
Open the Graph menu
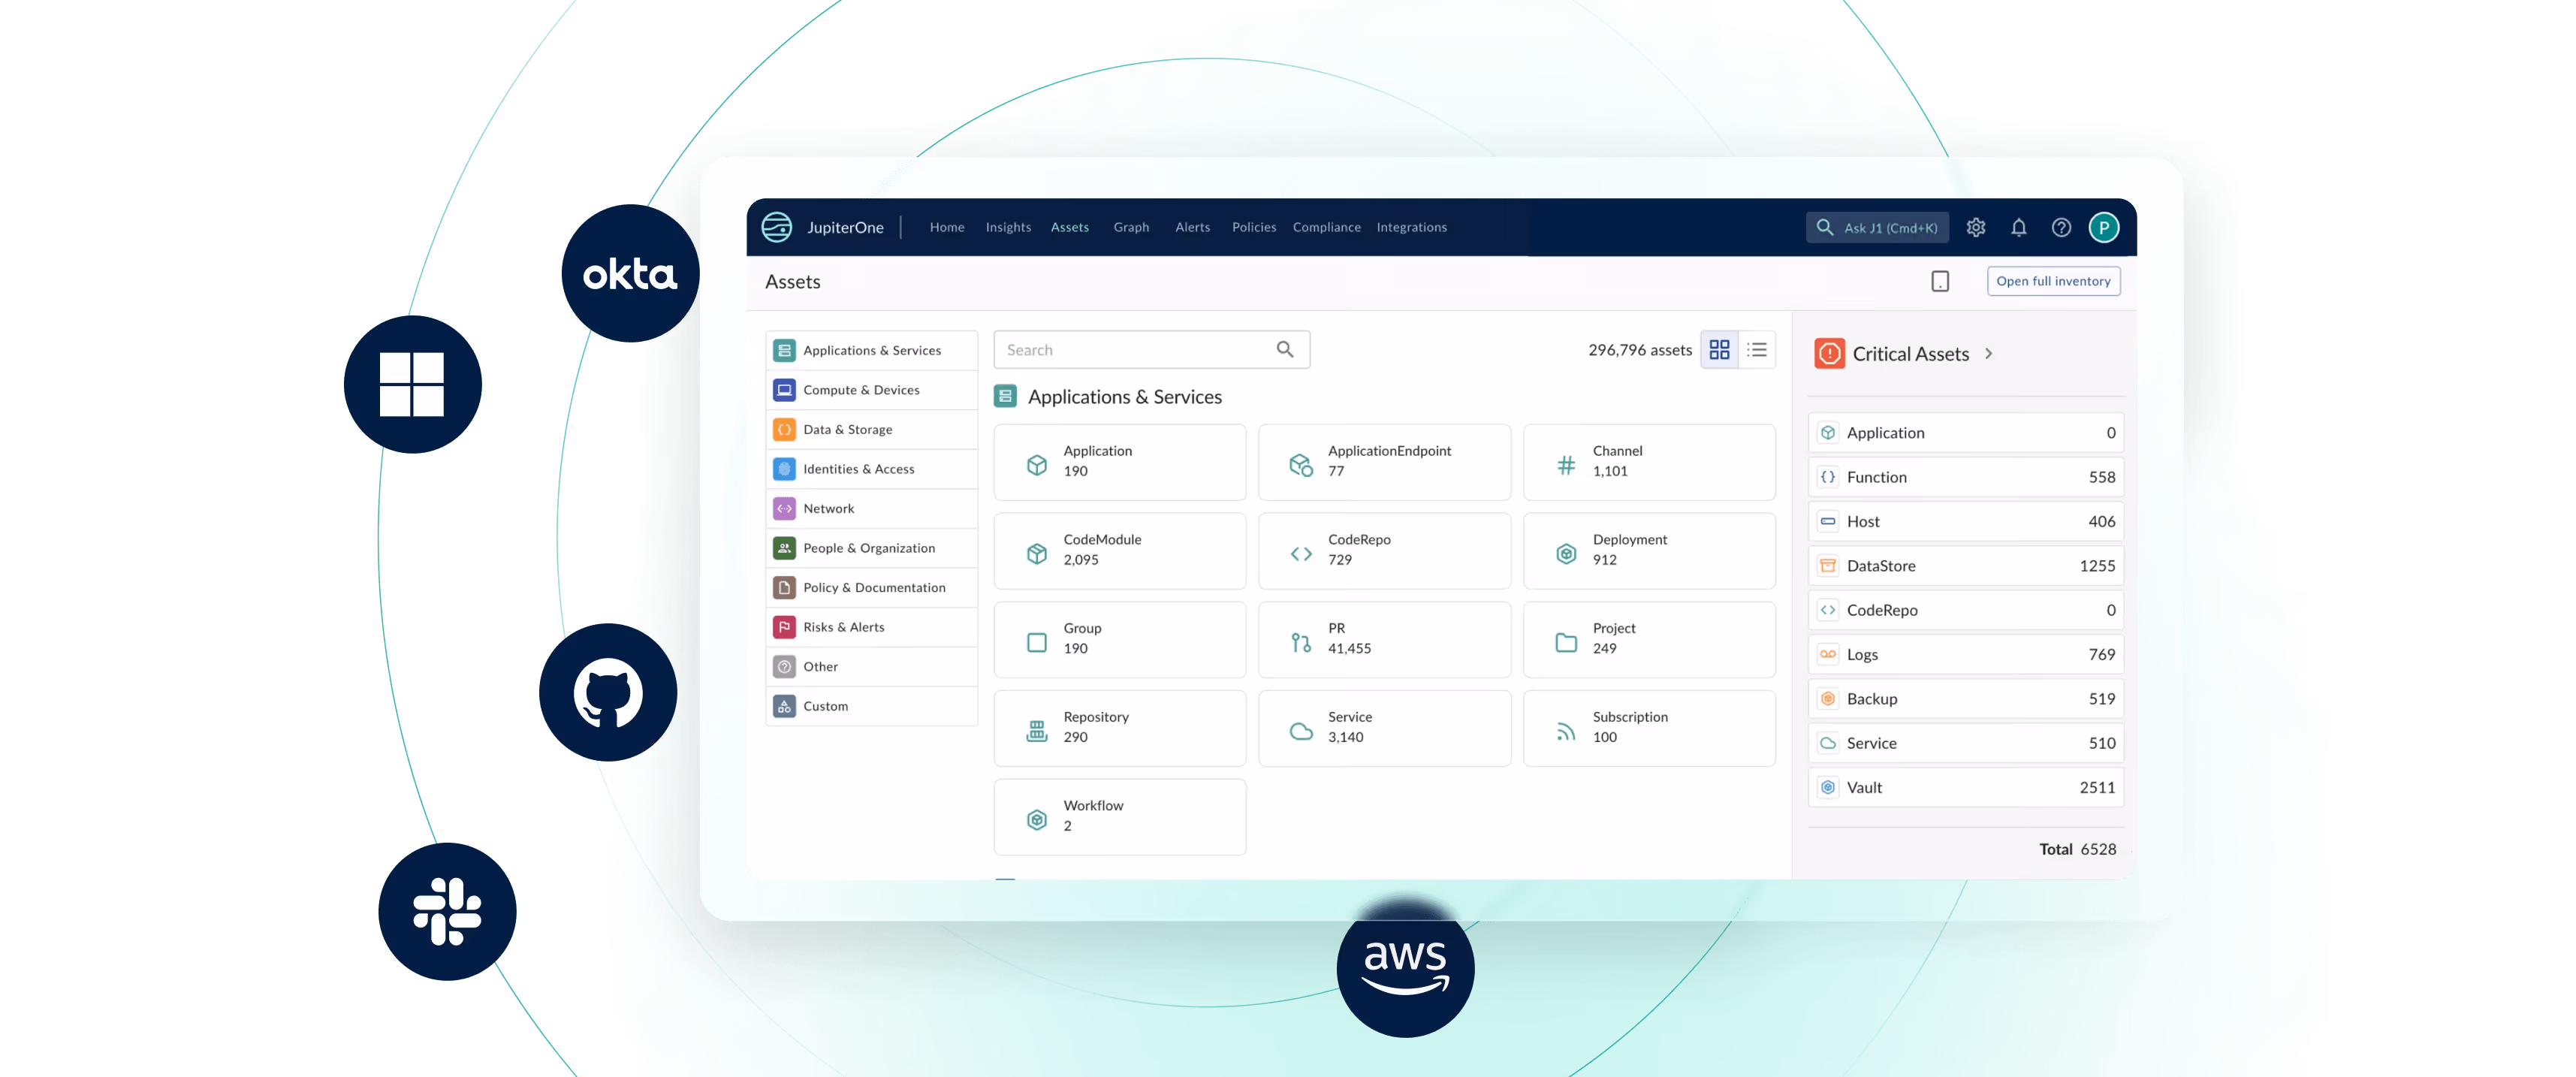tap(1131, 227)
